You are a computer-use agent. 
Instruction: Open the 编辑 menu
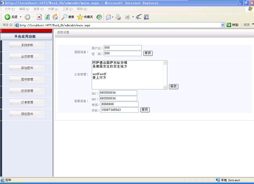pyautogui.click(x=24, y=9)
